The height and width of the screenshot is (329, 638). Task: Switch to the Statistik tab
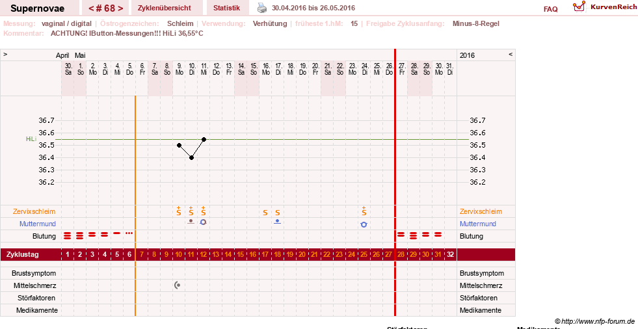pyautogui.click(x=226, y=8)
